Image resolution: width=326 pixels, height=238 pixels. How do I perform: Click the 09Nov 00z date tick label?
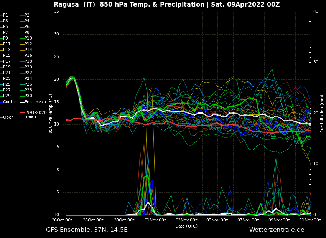coord(279,220)
